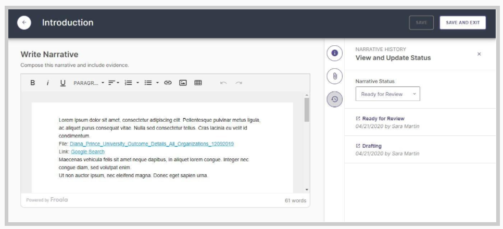The image size is (503, 229).
Task: Click the external-link icon beside Ready for Review
Action: click(x=358, y=119)
